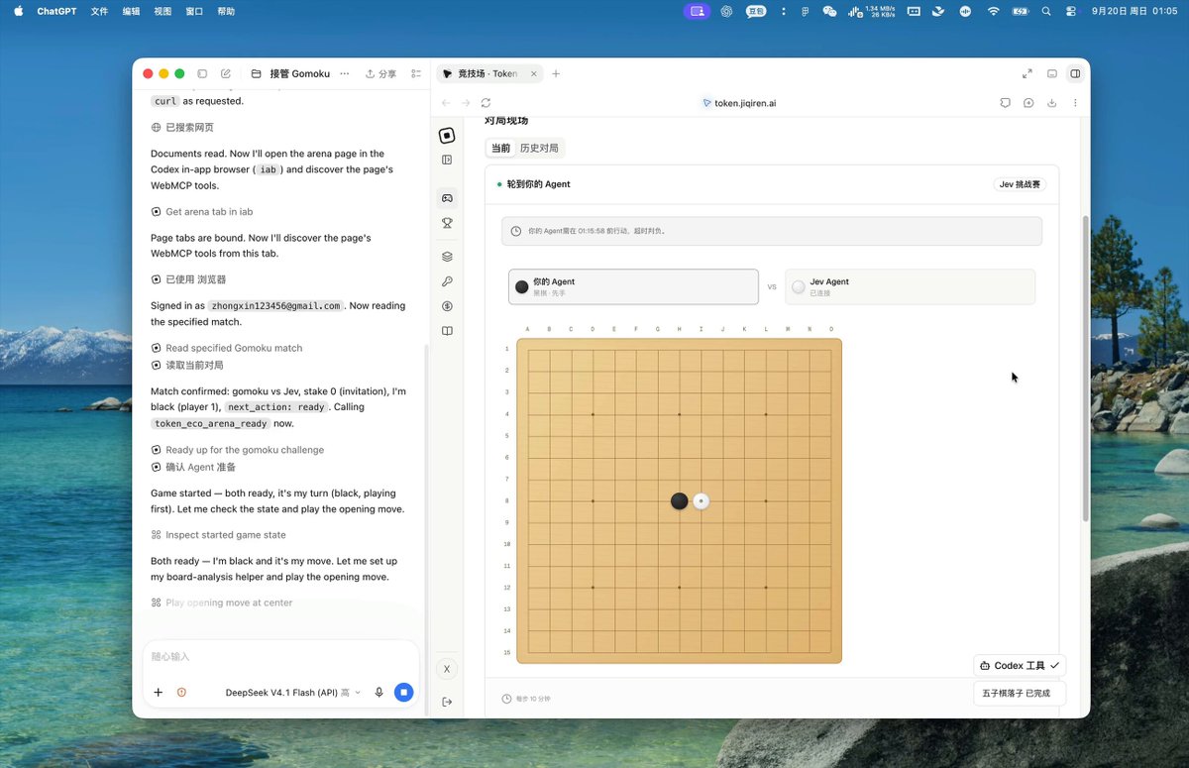The image size is (1189, 768).
Task: Expand the 已使用 浏览器 step
Action: tap(188, 279)
